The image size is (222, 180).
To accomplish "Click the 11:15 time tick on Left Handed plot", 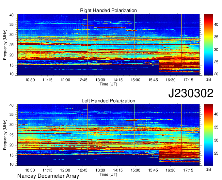I will 47,170.
